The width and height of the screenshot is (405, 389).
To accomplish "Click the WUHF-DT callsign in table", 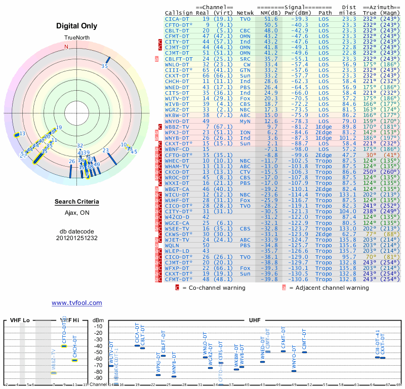I will [177, 200].
